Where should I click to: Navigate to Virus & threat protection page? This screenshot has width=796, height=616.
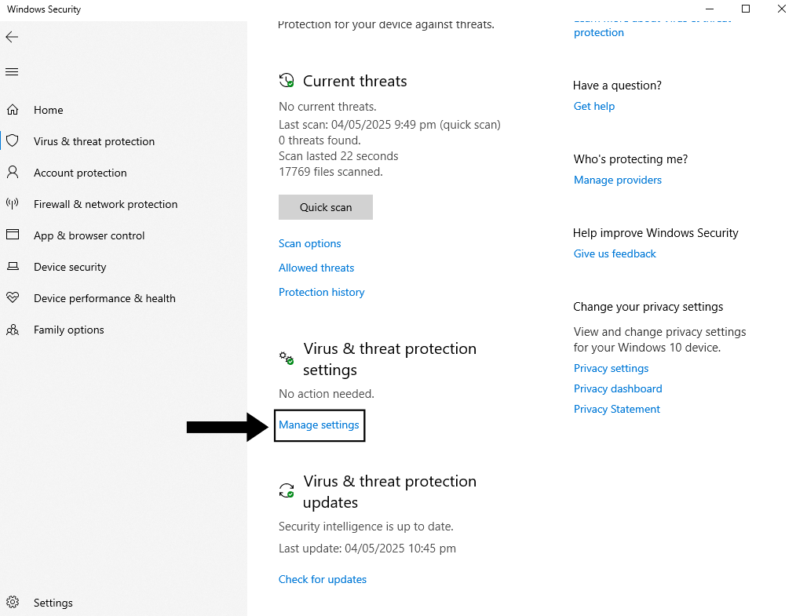coord(93,141)
